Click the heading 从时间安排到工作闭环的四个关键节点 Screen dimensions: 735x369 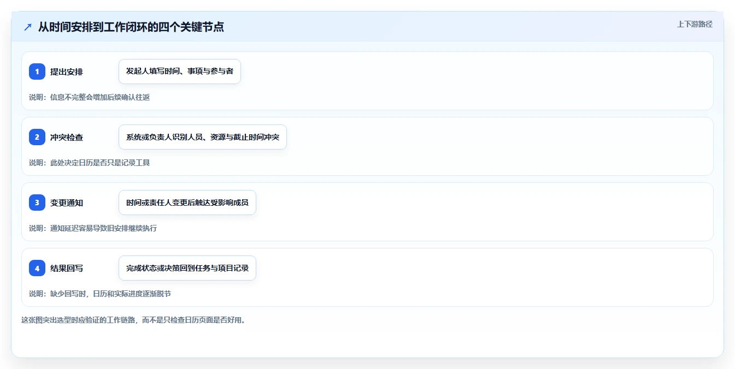click(131, 27)
